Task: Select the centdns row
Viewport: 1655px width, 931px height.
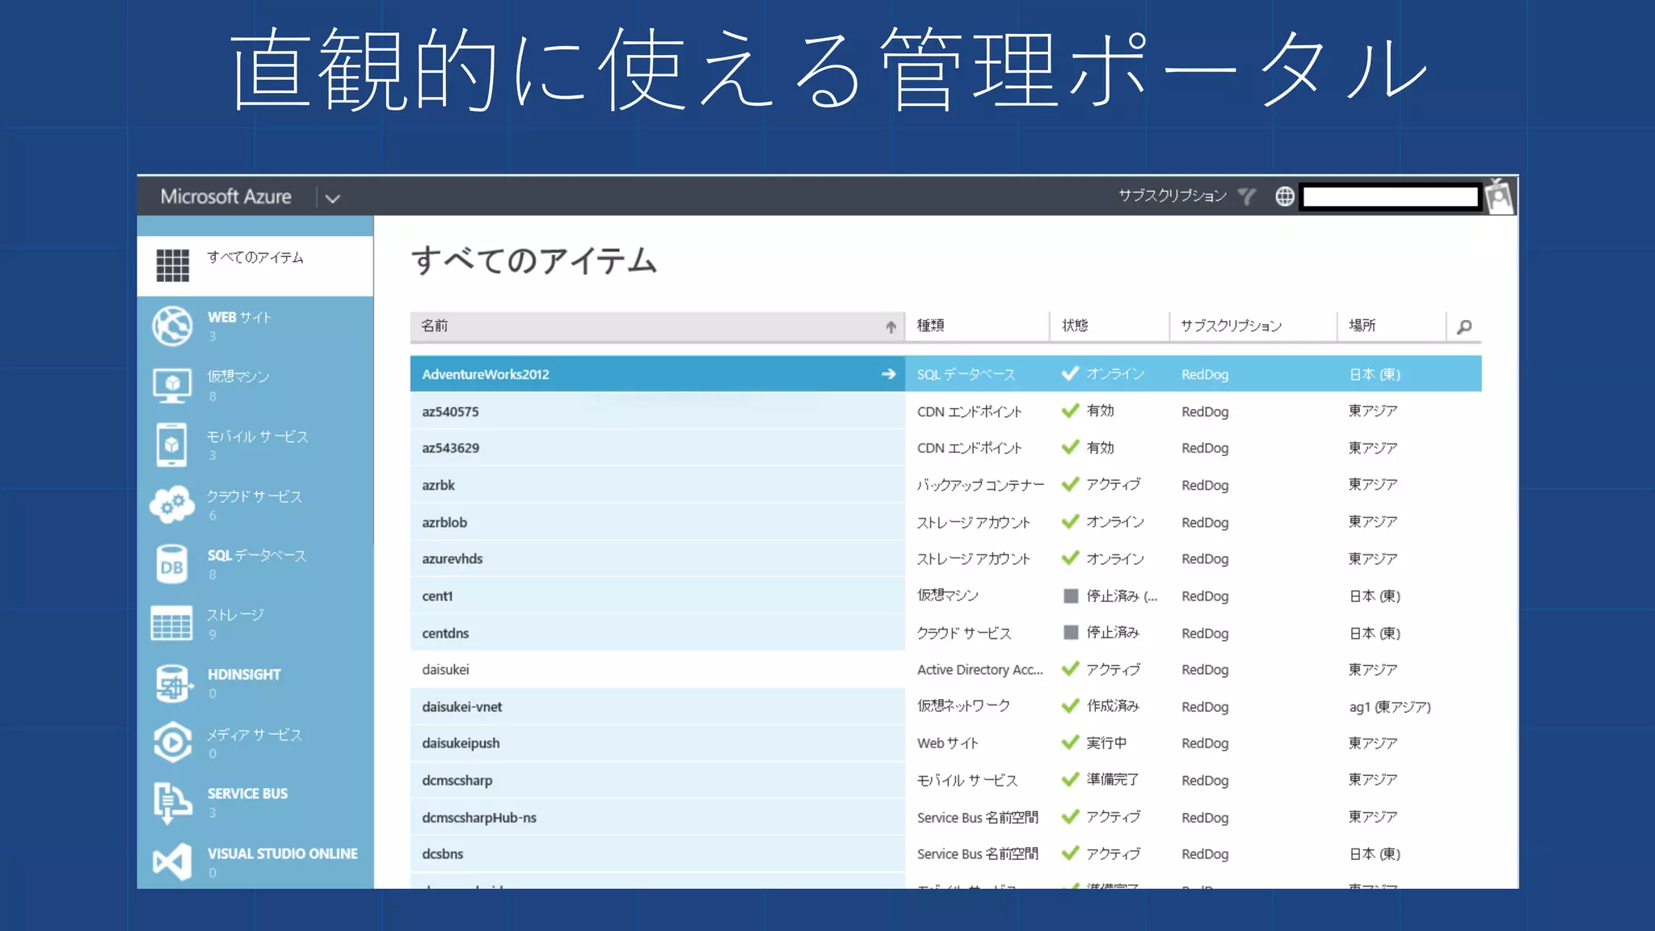Action: (945, 633)
